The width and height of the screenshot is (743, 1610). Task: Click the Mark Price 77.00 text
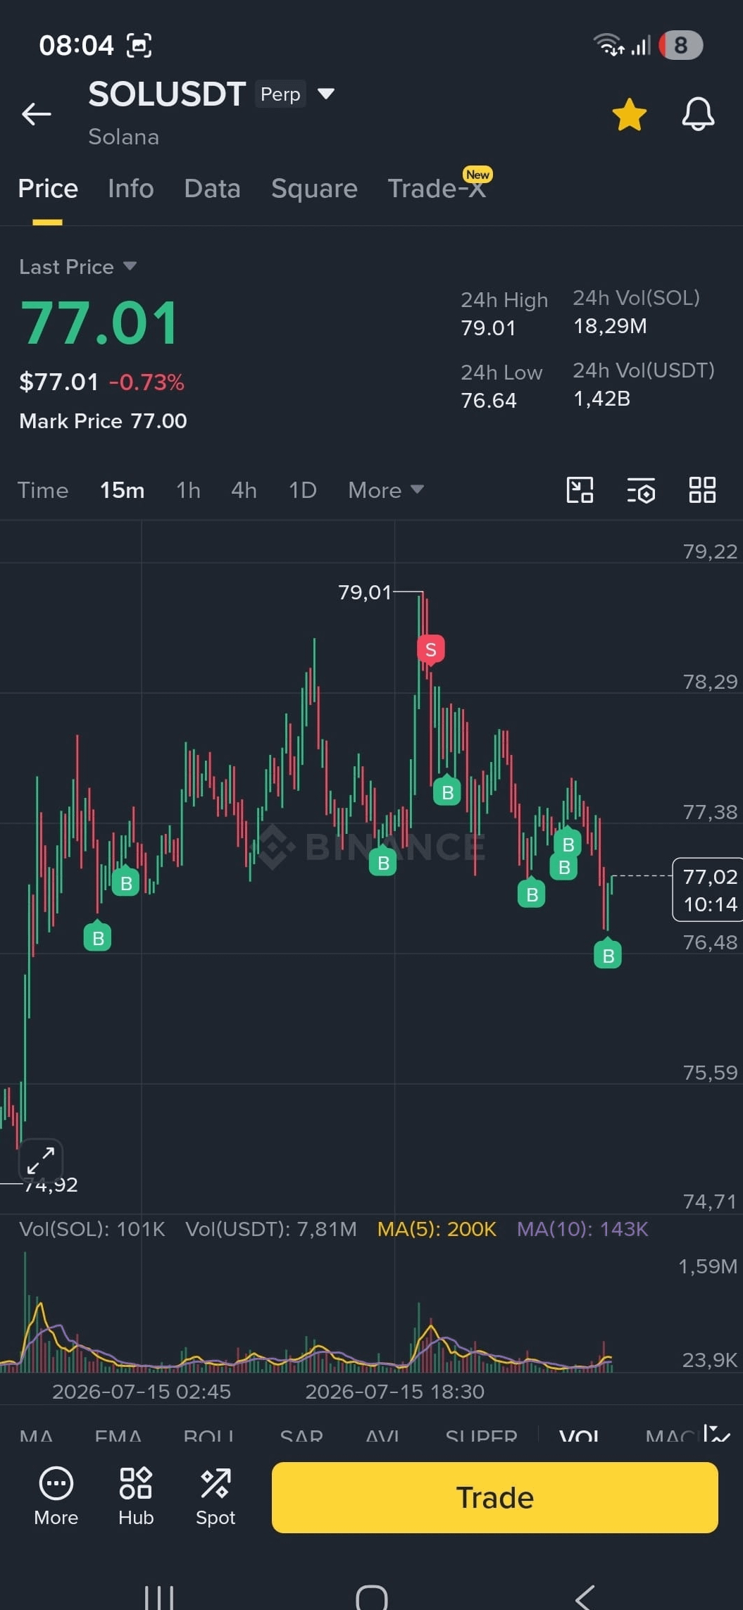coord(103,421)
